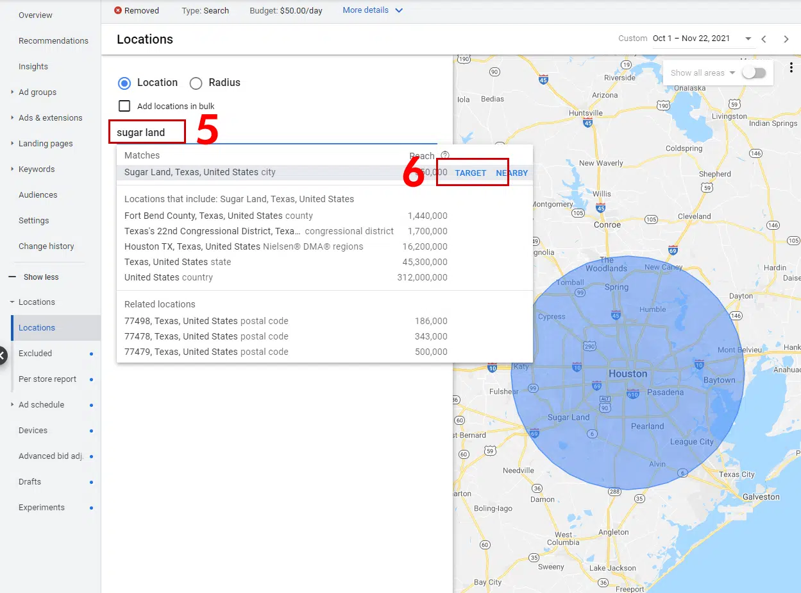The height and width of the screenshot is (593, 801).
Task: Open the Show all areas dropdown
Action: tap(703, 73)
